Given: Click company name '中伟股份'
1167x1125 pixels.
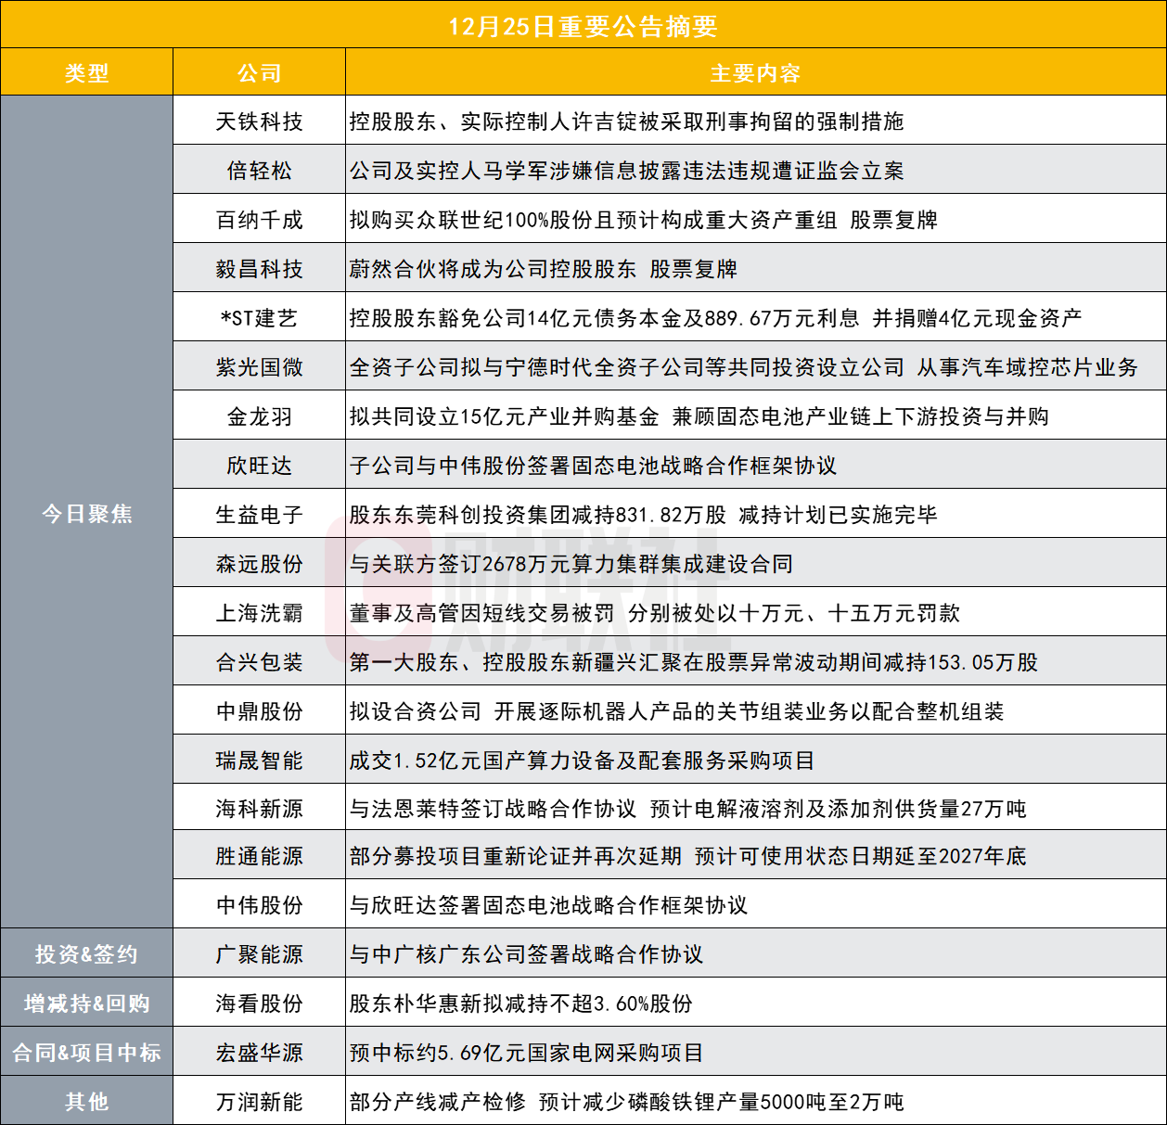Looking at the screenshot, I should [x=259, y=905].
